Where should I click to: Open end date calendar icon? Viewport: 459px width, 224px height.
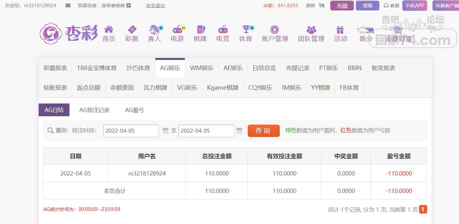point(239,131)
